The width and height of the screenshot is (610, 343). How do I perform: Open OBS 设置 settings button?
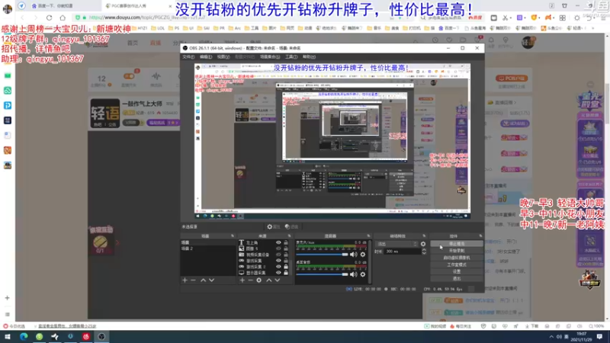pyautogui.click(x=457, y=271)
